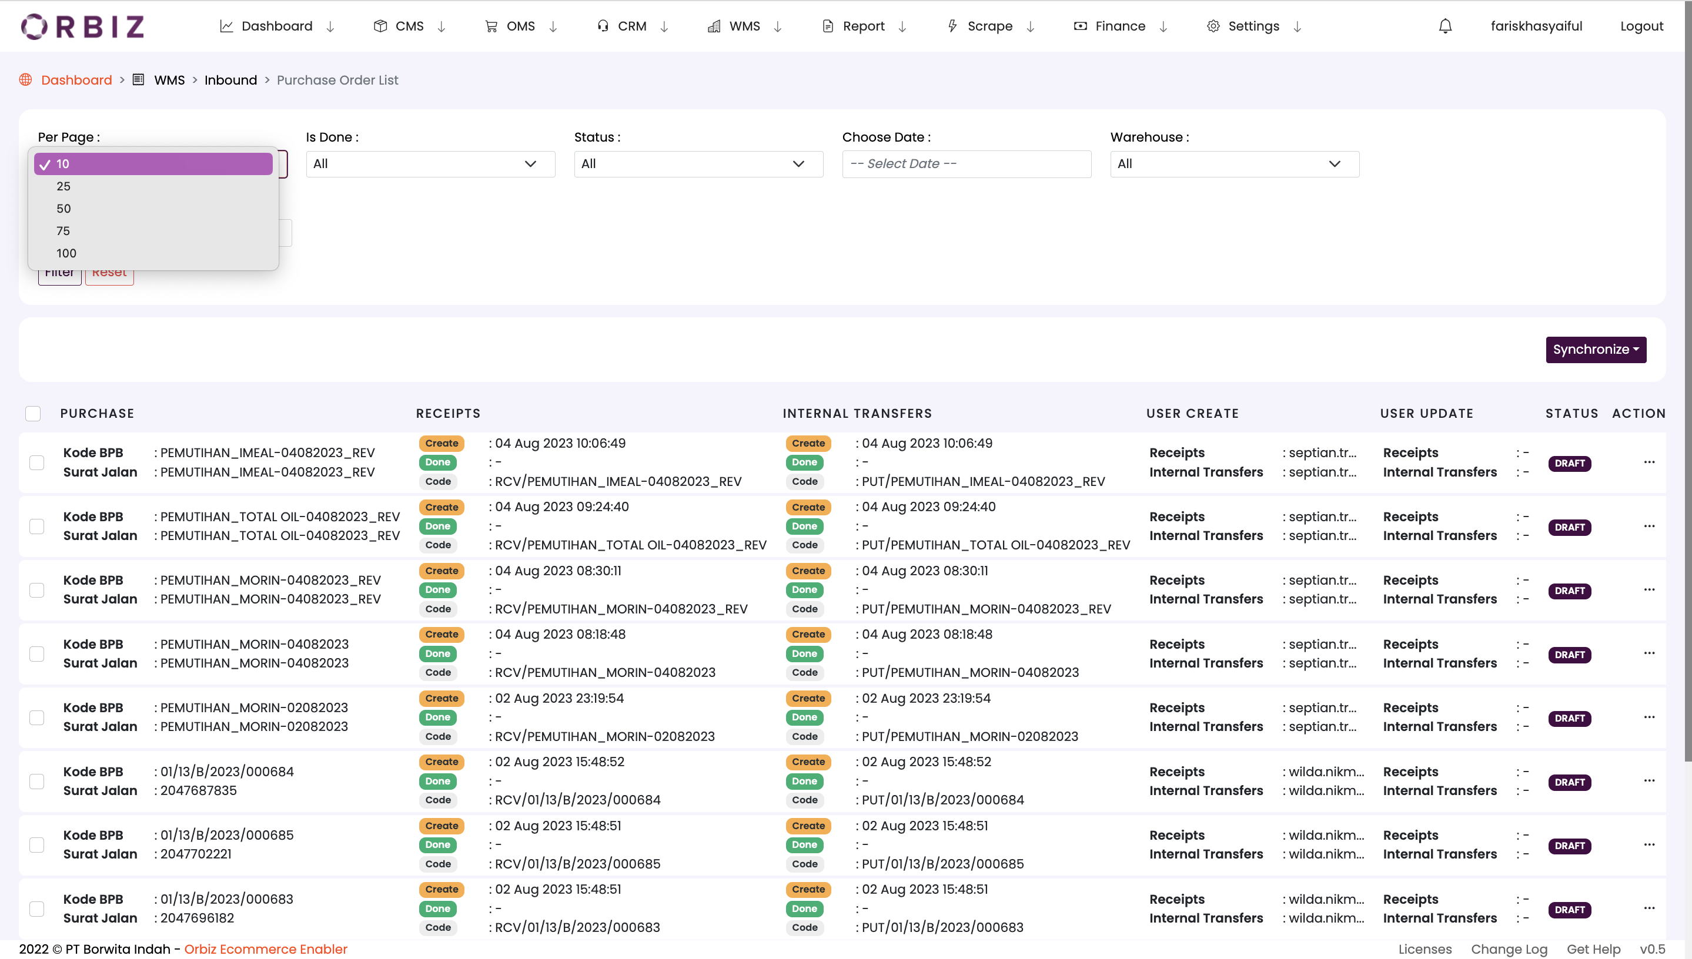This screenshot has height=959, width=1692.
Task: Open action menu for PEMUTIHAN_MORIN-04082023 row
Action: [1649, 653]
